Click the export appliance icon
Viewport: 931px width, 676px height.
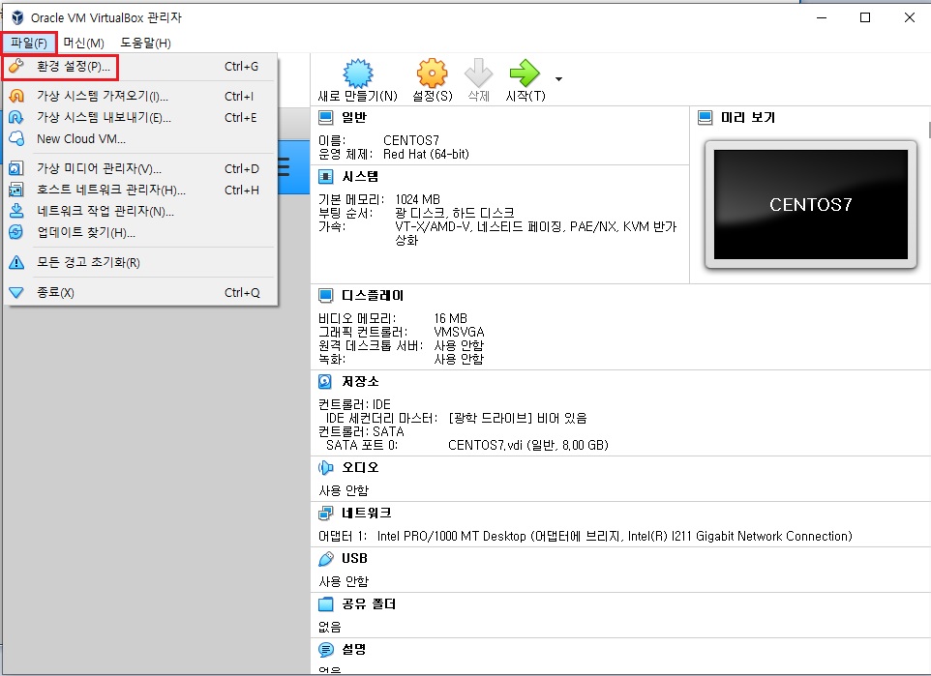tap(16, 117)
